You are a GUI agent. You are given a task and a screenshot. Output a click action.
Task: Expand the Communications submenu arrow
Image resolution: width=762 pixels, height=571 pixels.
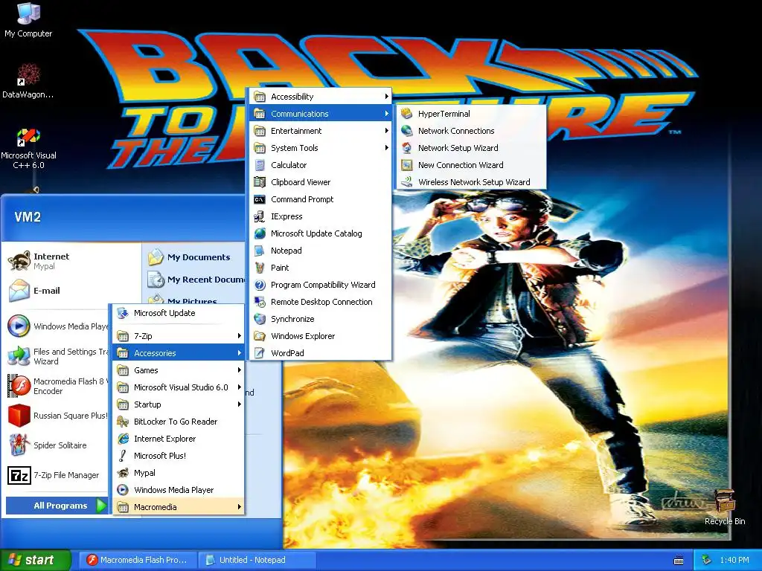[386, 114]
